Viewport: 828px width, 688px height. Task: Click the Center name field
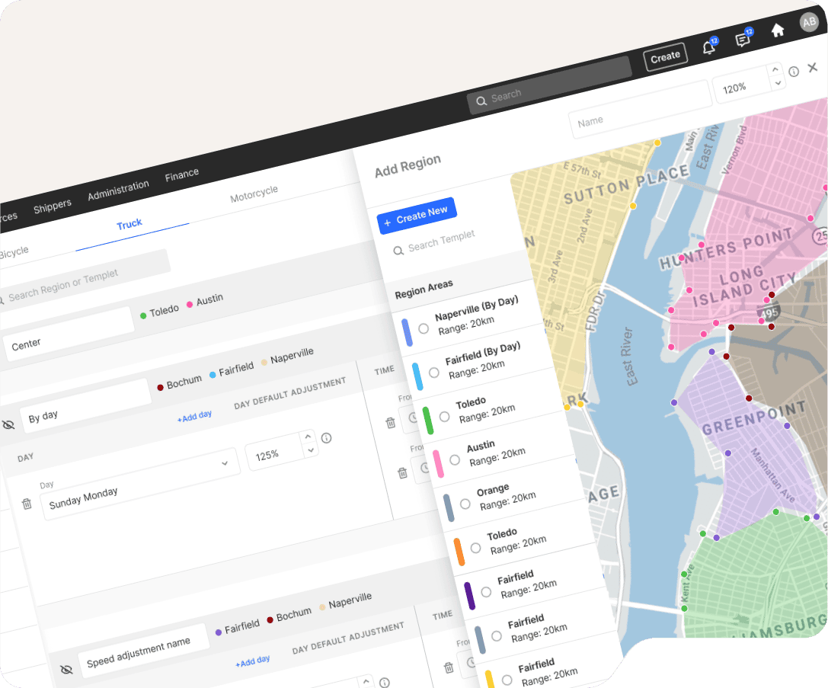[68, 334]
